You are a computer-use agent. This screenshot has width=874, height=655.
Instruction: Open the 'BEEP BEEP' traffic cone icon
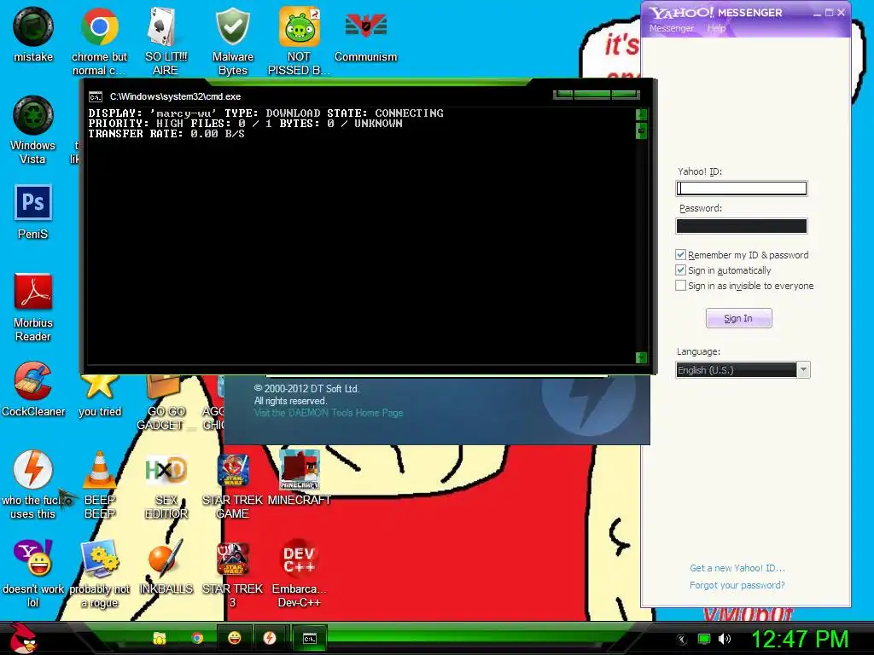point(99,470)
